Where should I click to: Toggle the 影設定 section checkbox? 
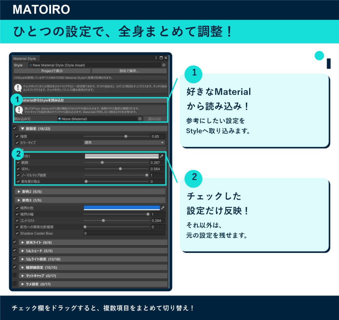coord(15,128)
